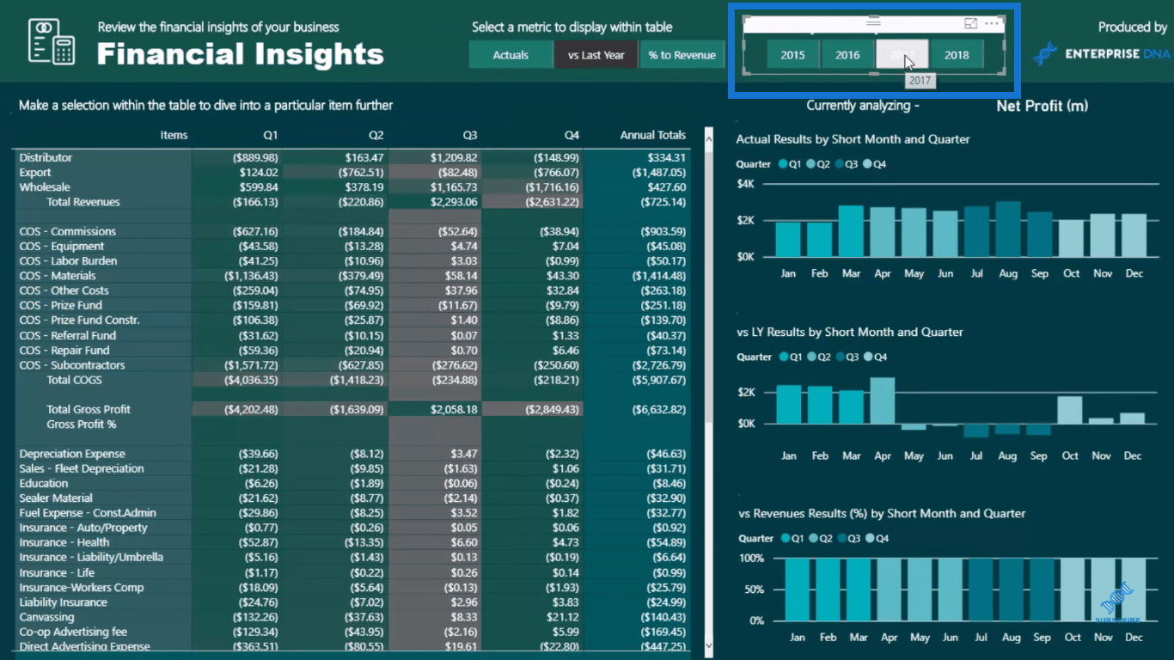Click Apr bar in vs LY Results chart
The image size is (1174, 660).
click(x=883, y=400)
